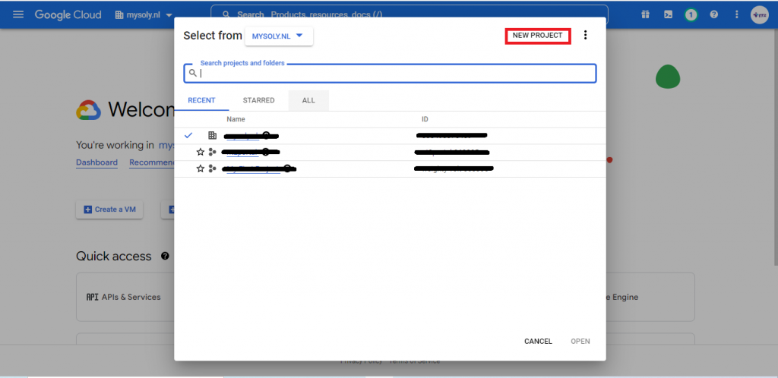
Task: Click the Quick access heading
Action: [114, 256]
